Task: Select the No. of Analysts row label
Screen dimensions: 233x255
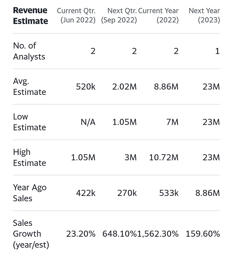Action: click(x=29, y=51)
